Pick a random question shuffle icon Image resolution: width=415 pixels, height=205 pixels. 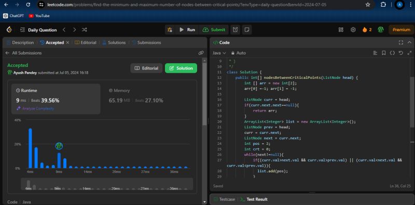click(85, 30)
